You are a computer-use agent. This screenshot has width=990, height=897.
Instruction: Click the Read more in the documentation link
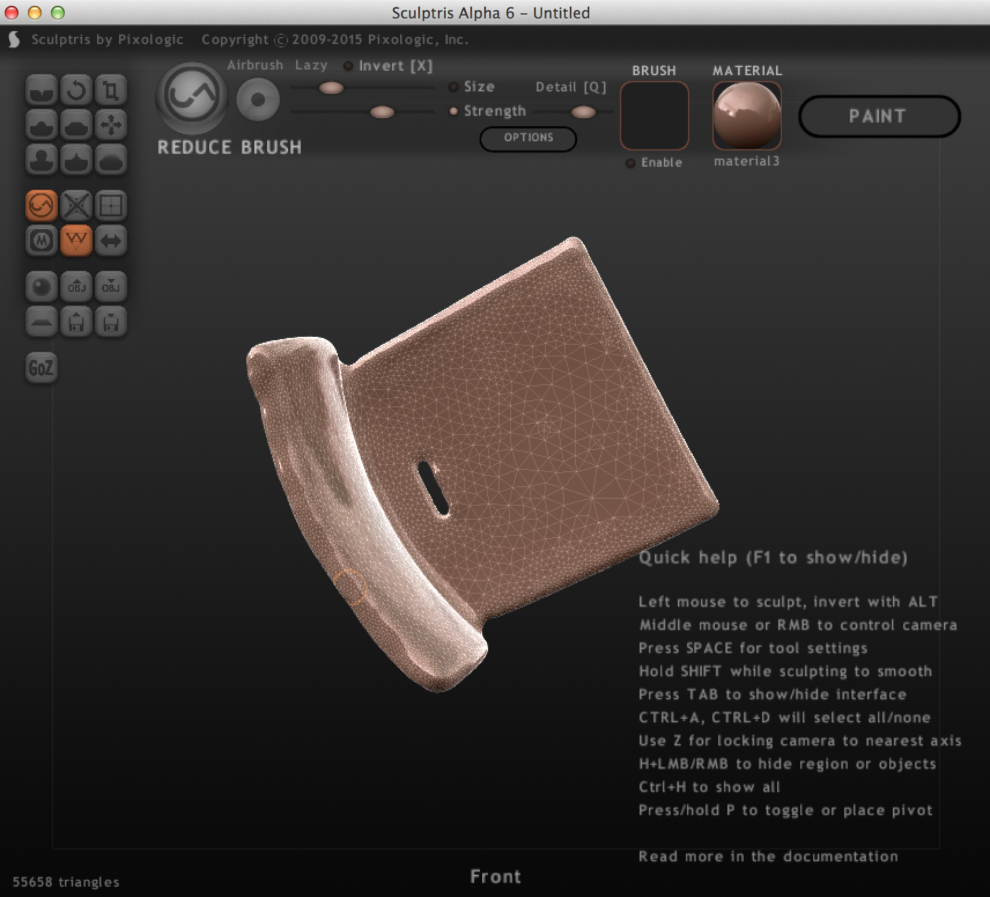click(769, 856)
